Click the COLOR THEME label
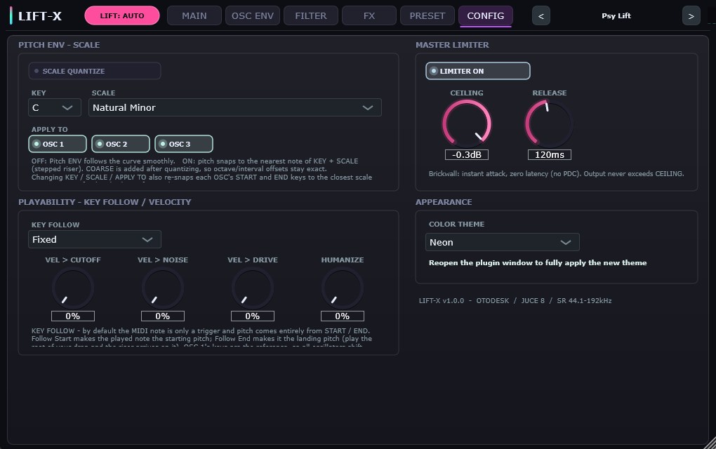The image size is (716, 449). [x=457, y=224]
